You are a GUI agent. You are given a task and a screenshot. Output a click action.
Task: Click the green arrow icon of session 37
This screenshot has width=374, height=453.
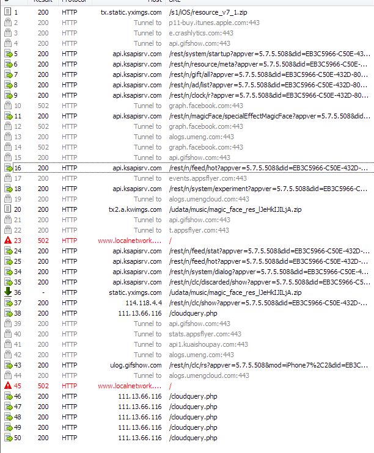[9, 303]
